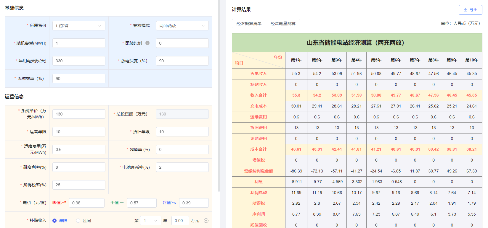The width and height of the screenshot is (488, 228).
Task: Click 成本合计 tenth-year value 38.21
Action: [472, 149]
